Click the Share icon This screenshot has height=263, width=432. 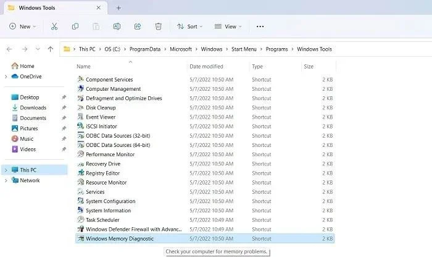click(x=138, y=27)
